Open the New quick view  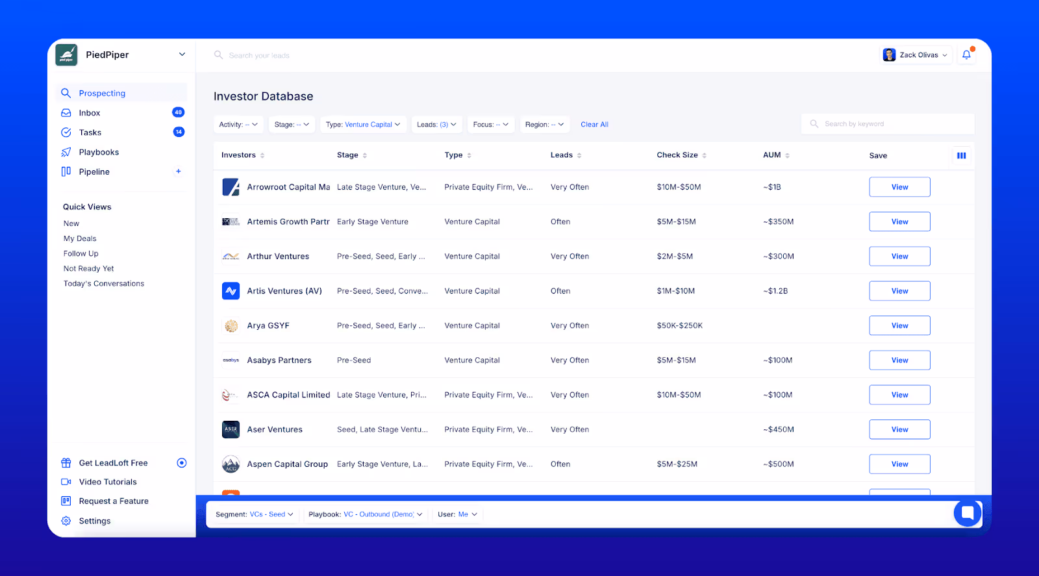click(71, 223)
